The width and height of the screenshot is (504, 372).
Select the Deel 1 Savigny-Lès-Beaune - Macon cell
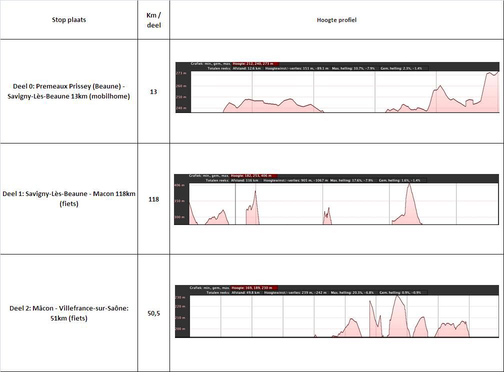[69, 198]
